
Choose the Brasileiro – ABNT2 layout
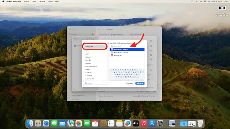[x=127, y=49]
